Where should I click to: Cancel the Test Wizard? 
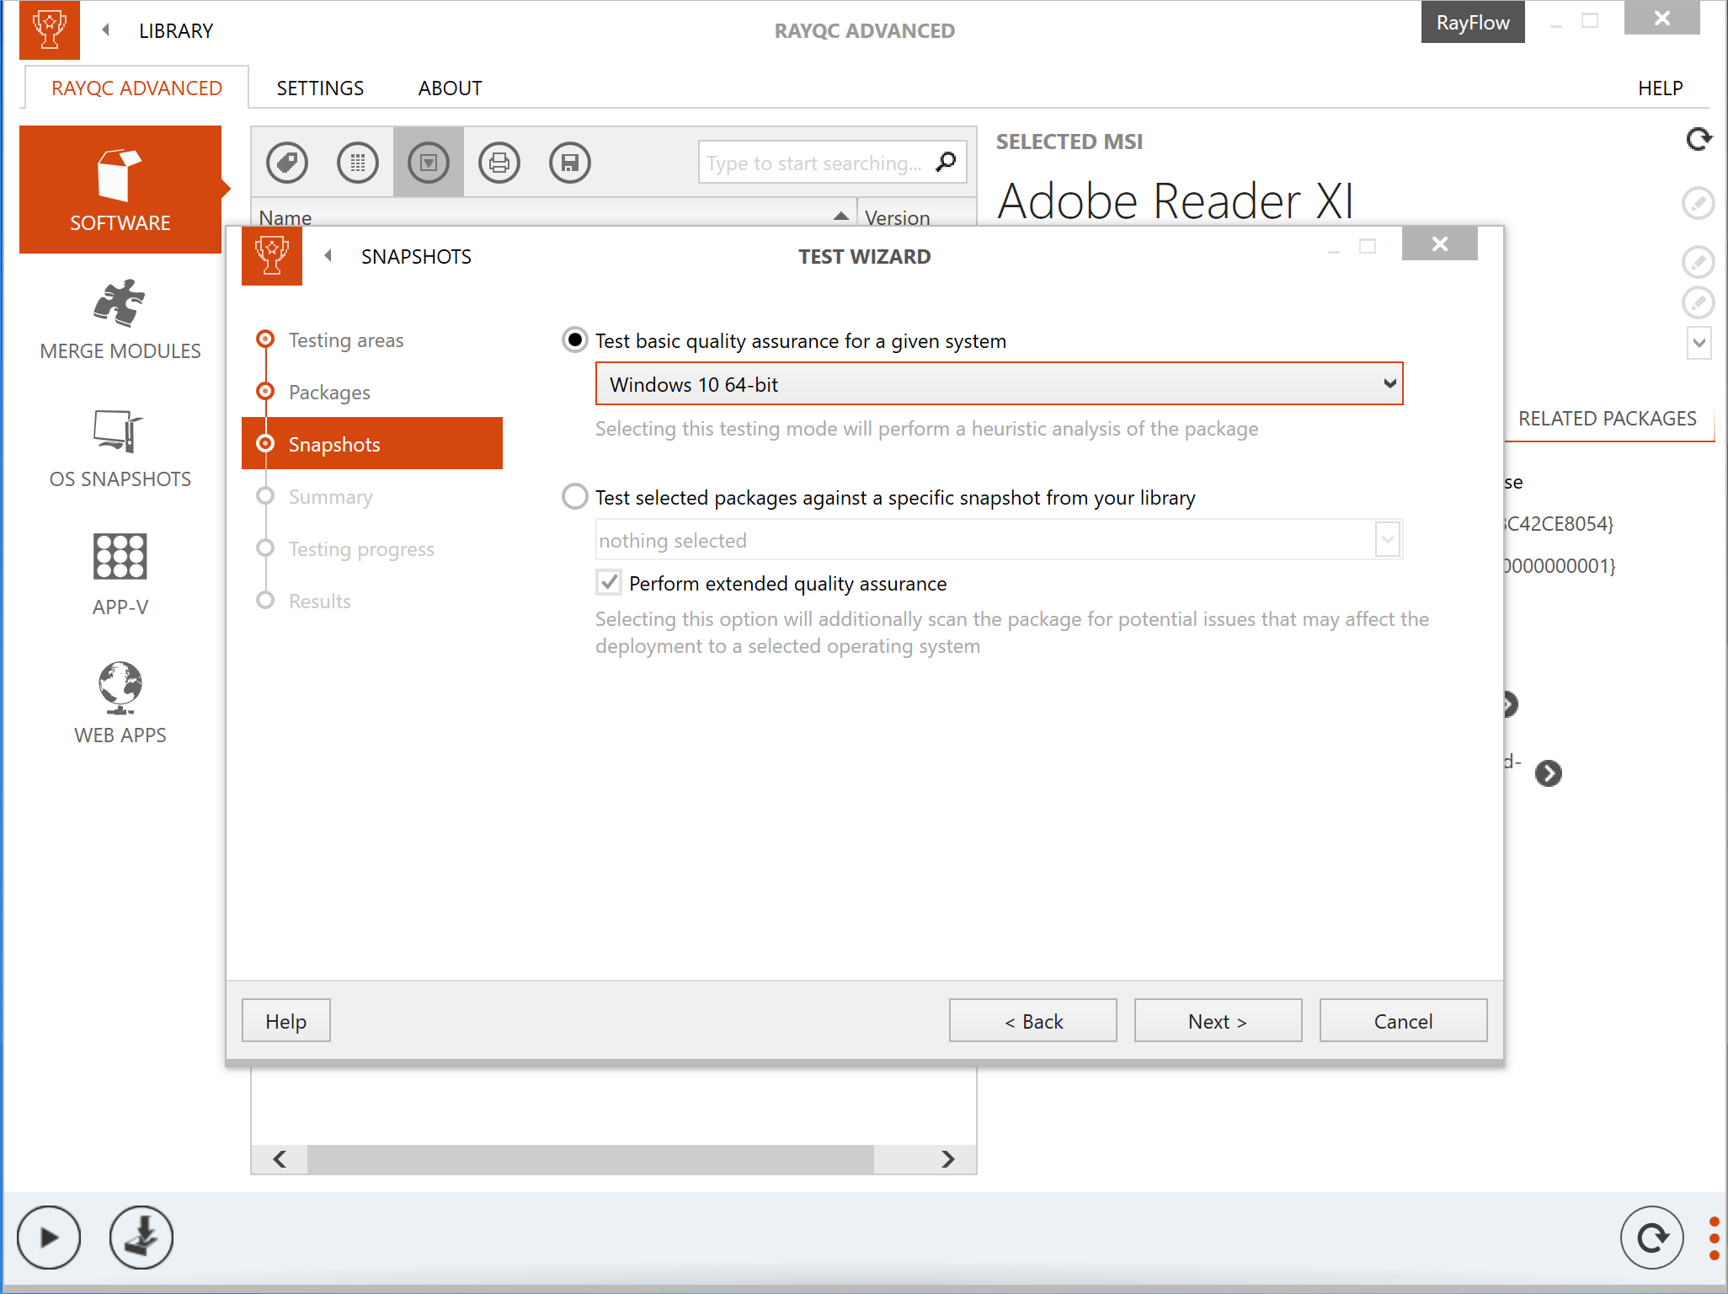[1404, 1021]
